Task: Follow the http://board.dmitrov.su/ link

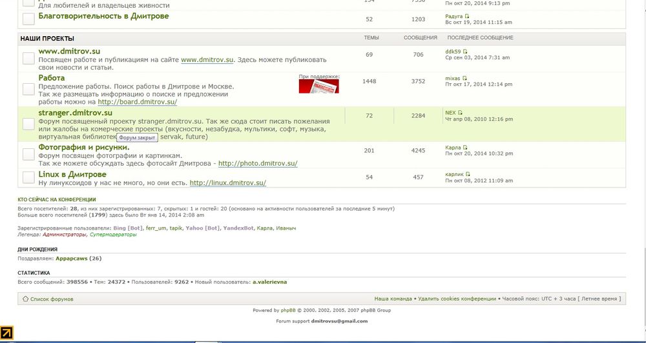Action: [x=137, y=102]
